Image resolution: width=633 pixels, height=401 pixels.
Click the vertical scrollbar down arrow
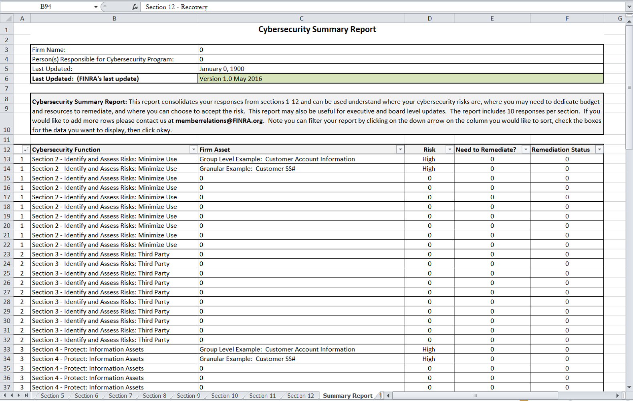[629, 387]
